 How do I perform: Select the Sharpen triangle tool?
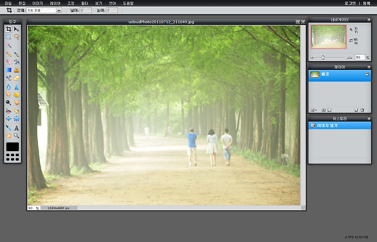coord(16,87)
